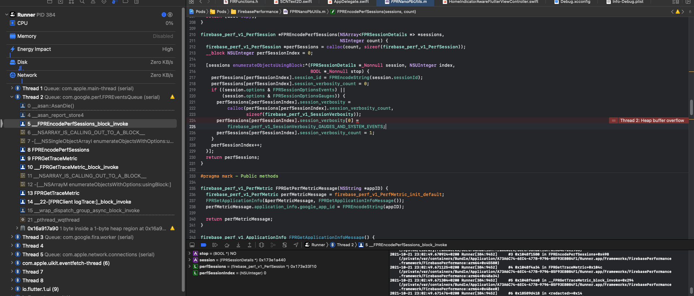Click the warning icon in the jump bar

(678, 12)
